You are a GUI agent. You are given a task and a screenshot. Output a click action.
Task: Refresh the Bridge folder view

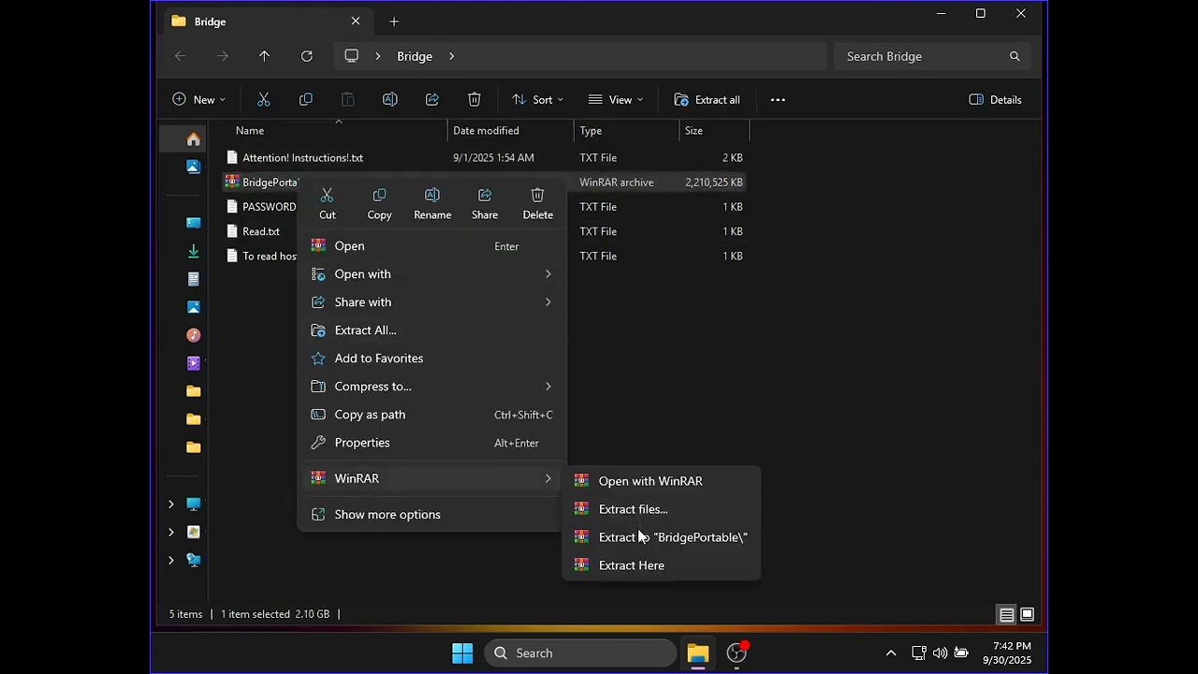pyautogui.click(x=307, y=56)
